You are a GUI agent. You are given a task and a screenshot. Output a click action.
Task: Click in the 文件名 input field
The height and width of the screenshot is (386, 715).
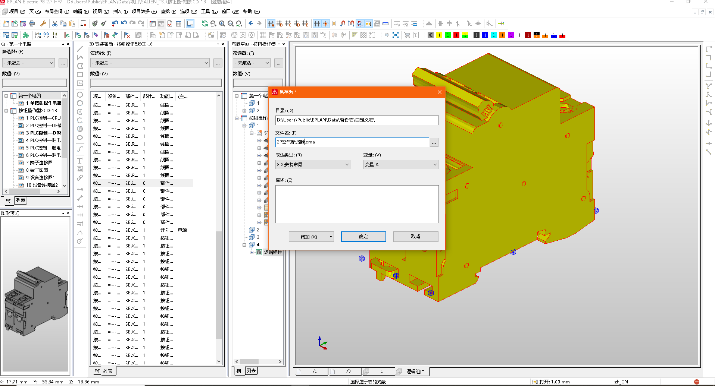pos(352,142)
